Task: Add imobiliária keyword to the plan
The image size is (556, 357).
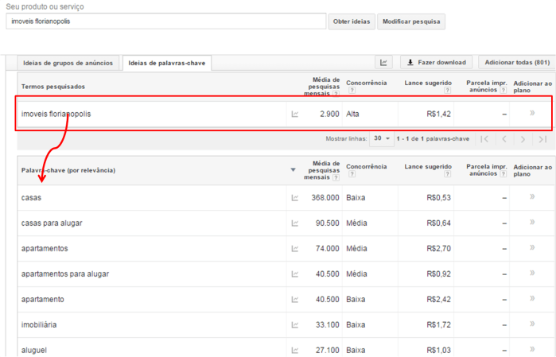Action: click(532, 325)
